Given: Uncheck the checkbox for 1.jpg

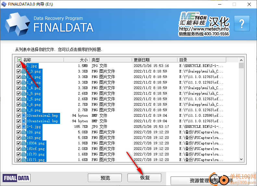Looking at the screenshot, I should [x=18, y=66].
